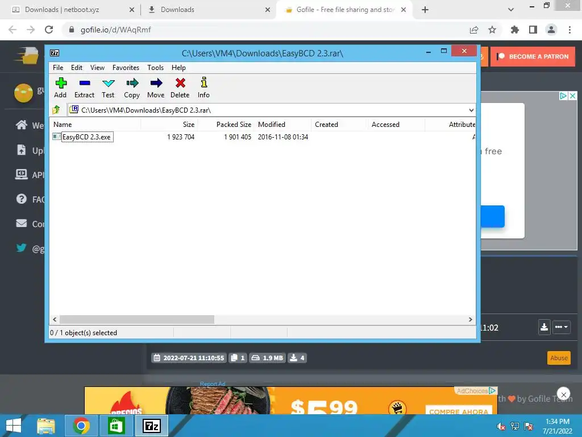Open Gofile upload icon in sidebar
Viewport: 582px width, 437px height.
22,150
